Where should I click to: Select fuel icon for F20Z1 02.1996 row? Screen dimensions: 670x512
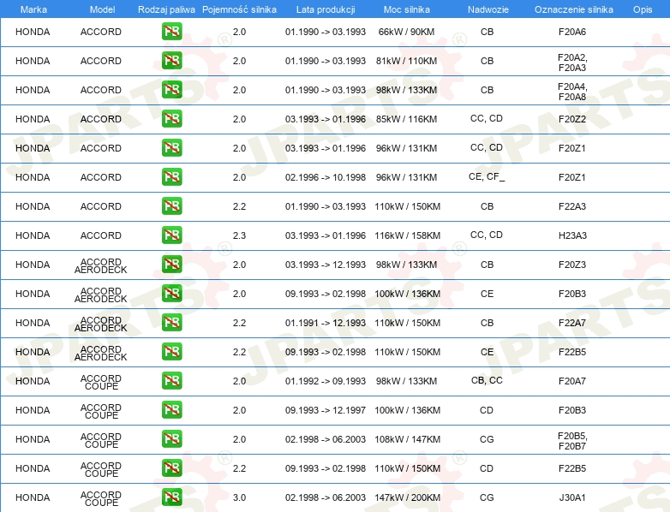[171, 176]
